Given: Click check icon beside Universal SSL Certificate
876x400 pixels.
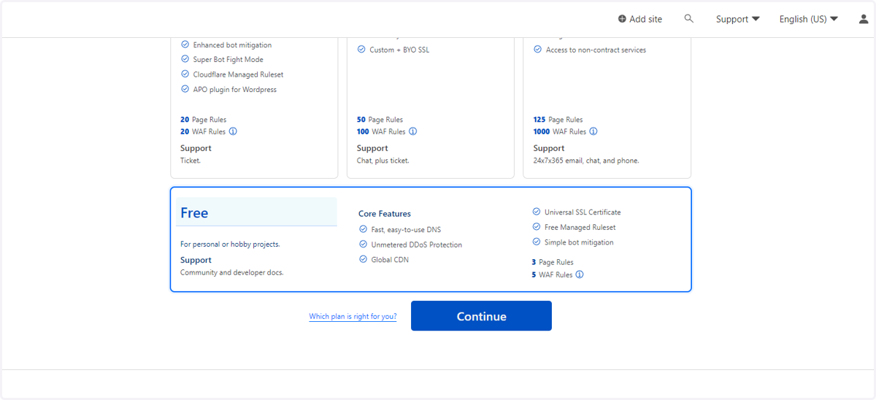Looking at the screenshot, I should click(x=537, y=212).
